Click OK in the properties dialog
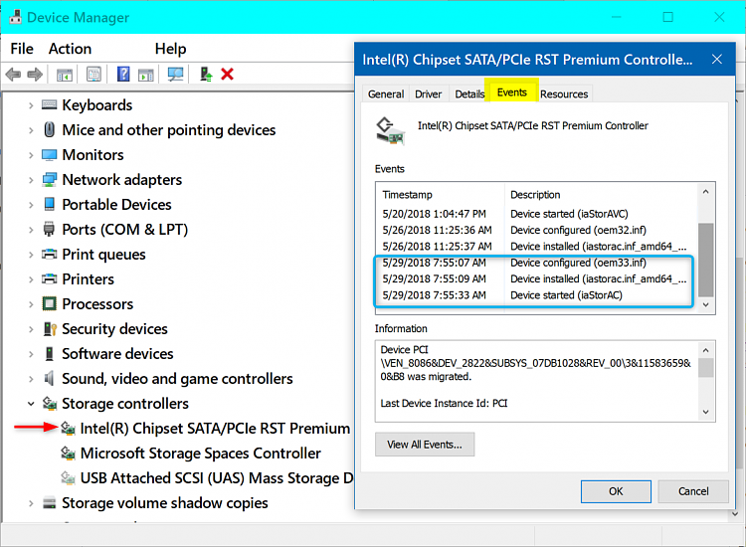Image resolution: width=746 pixels, height=547 pixels. (616, 491)
